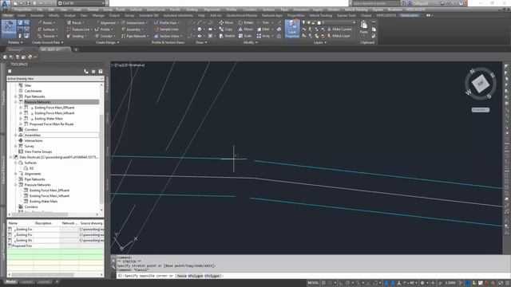The image size is (511, 287).
Task: Select the Assemblies tree item
Action: coord(32,135)
